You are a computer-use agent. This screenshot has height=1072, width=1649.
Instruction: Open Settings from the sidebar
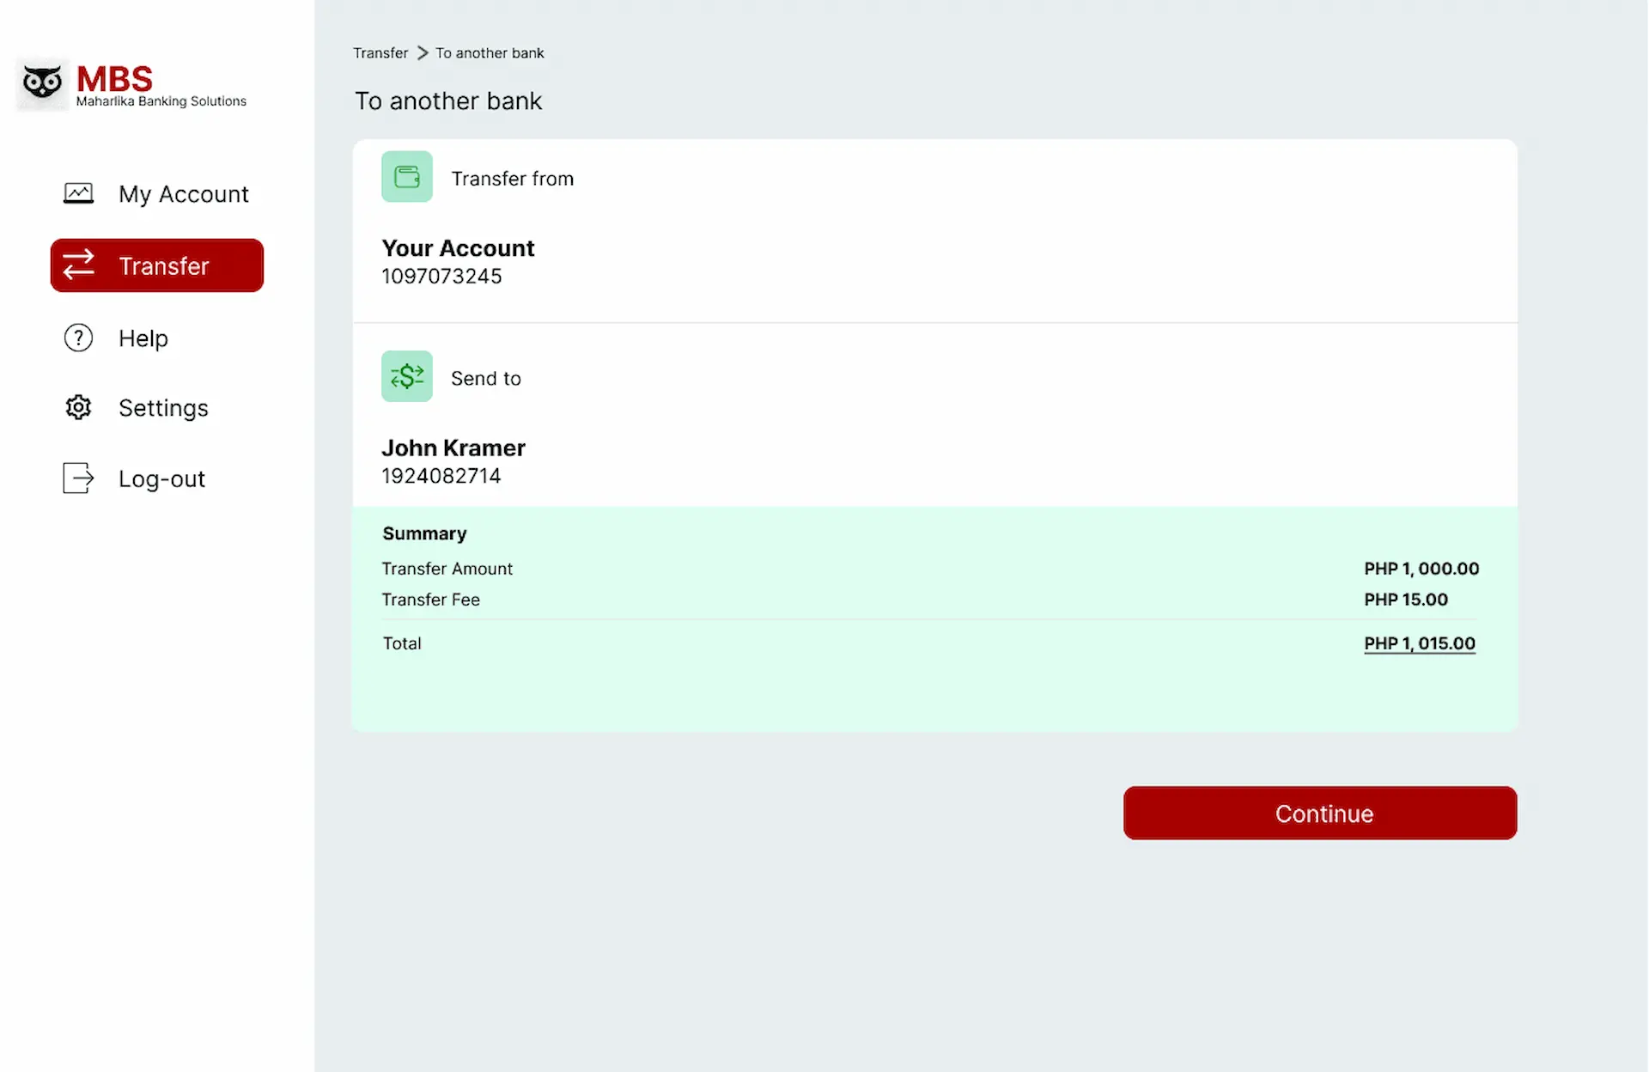pos(157,408)
